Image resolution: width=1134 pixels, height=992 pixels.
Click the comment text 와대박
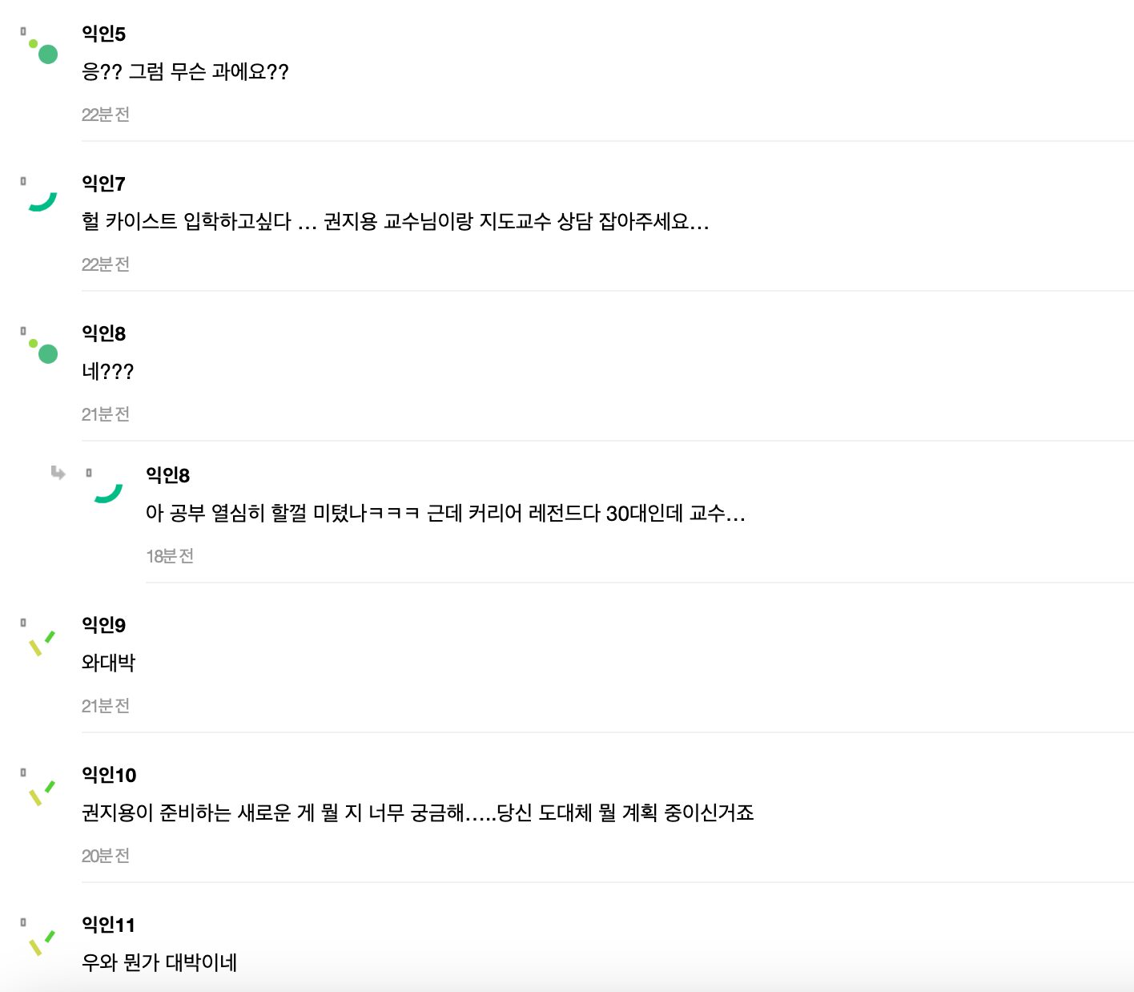point(108,663)
